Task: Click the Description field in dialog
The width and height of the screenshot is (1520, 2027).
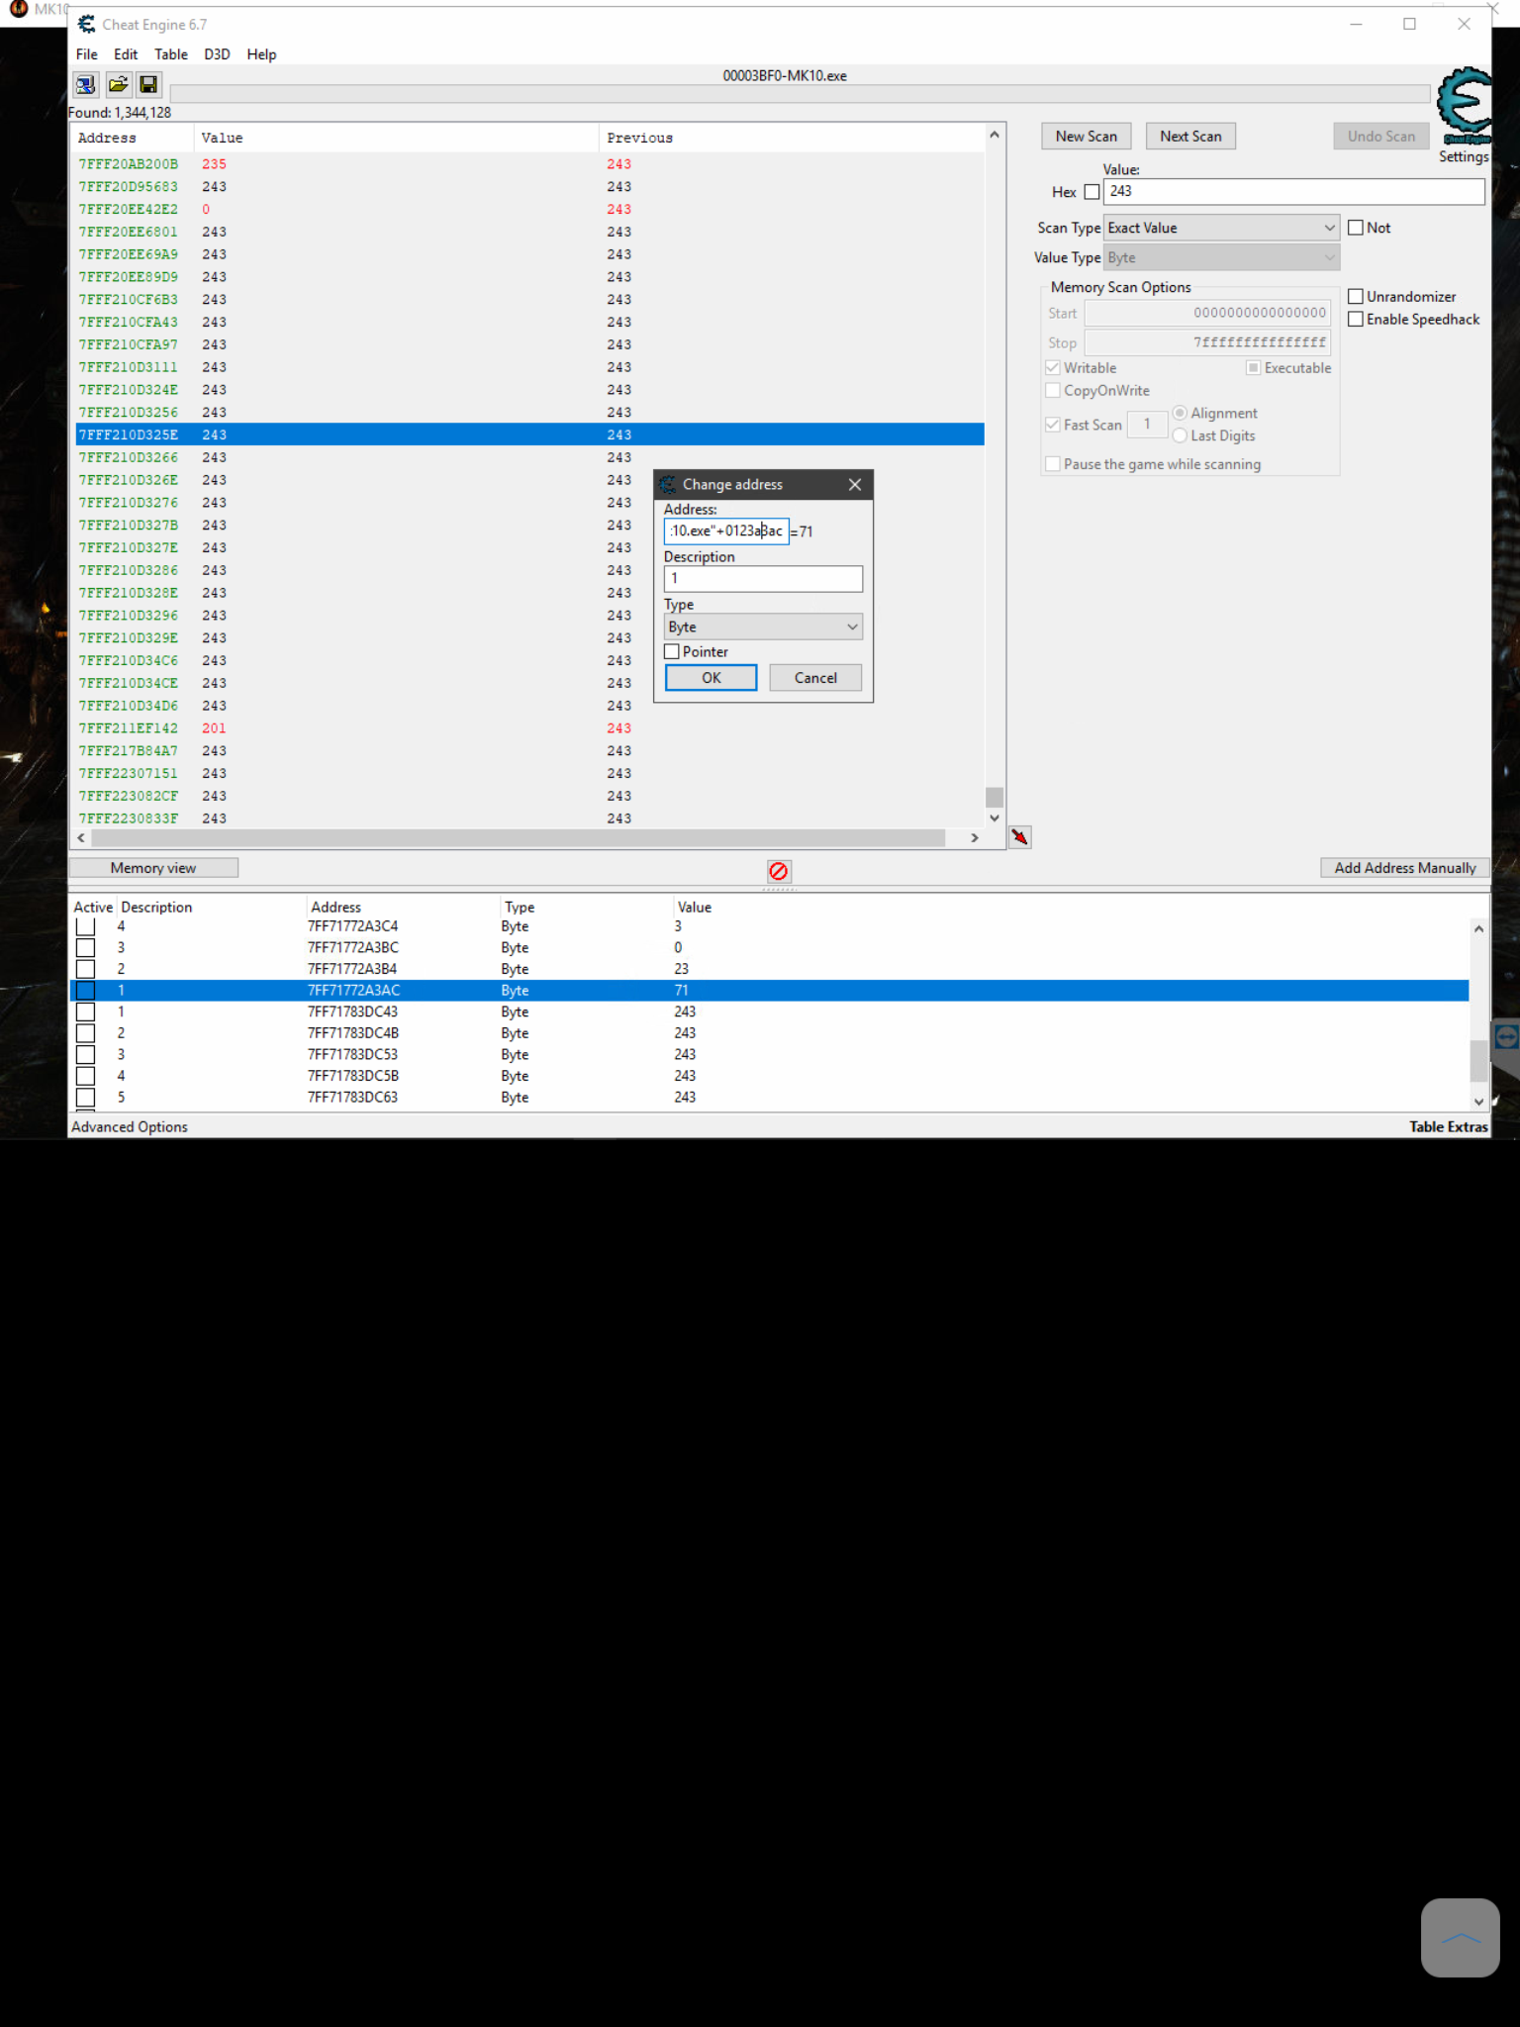Action: click(x=763, y=579)
